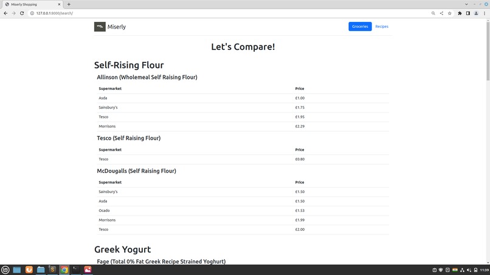Click the Miserly logo icon
Image resolution: width=490 pixels, height=275 pixels.
tap(100, 27)
